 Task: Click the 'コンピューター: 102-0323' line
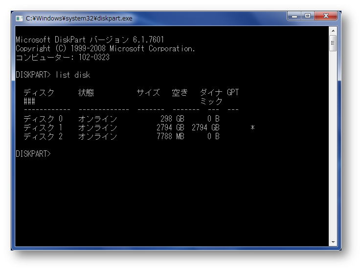click(63, 58)
